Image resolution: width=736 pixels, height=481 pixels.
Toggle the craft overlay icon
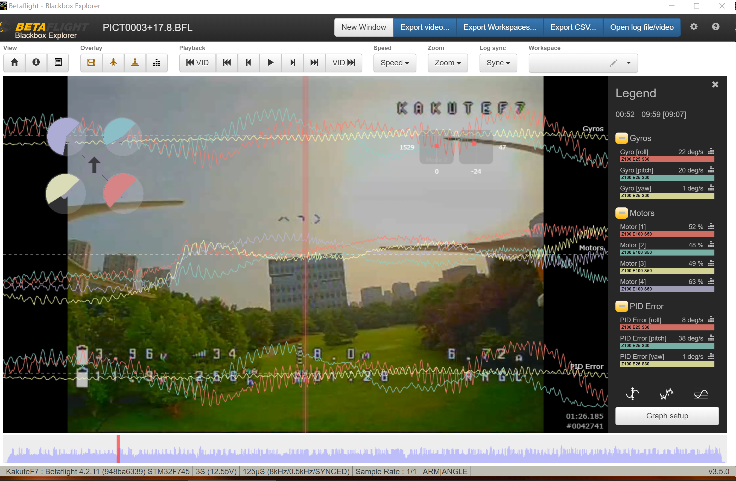[113, 63]
